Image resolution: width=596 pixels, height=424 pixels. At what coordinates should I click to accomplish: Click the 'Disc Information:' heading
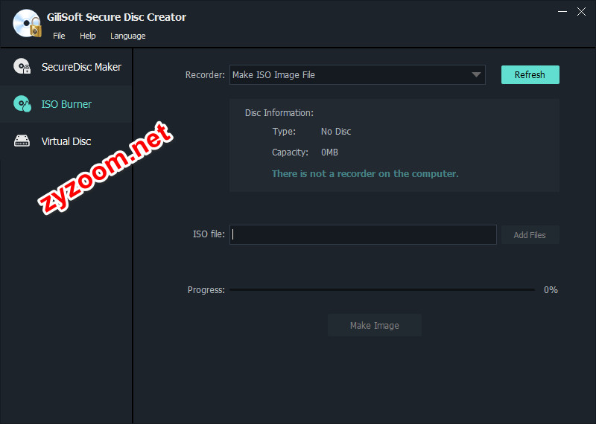tap(279, 113)
